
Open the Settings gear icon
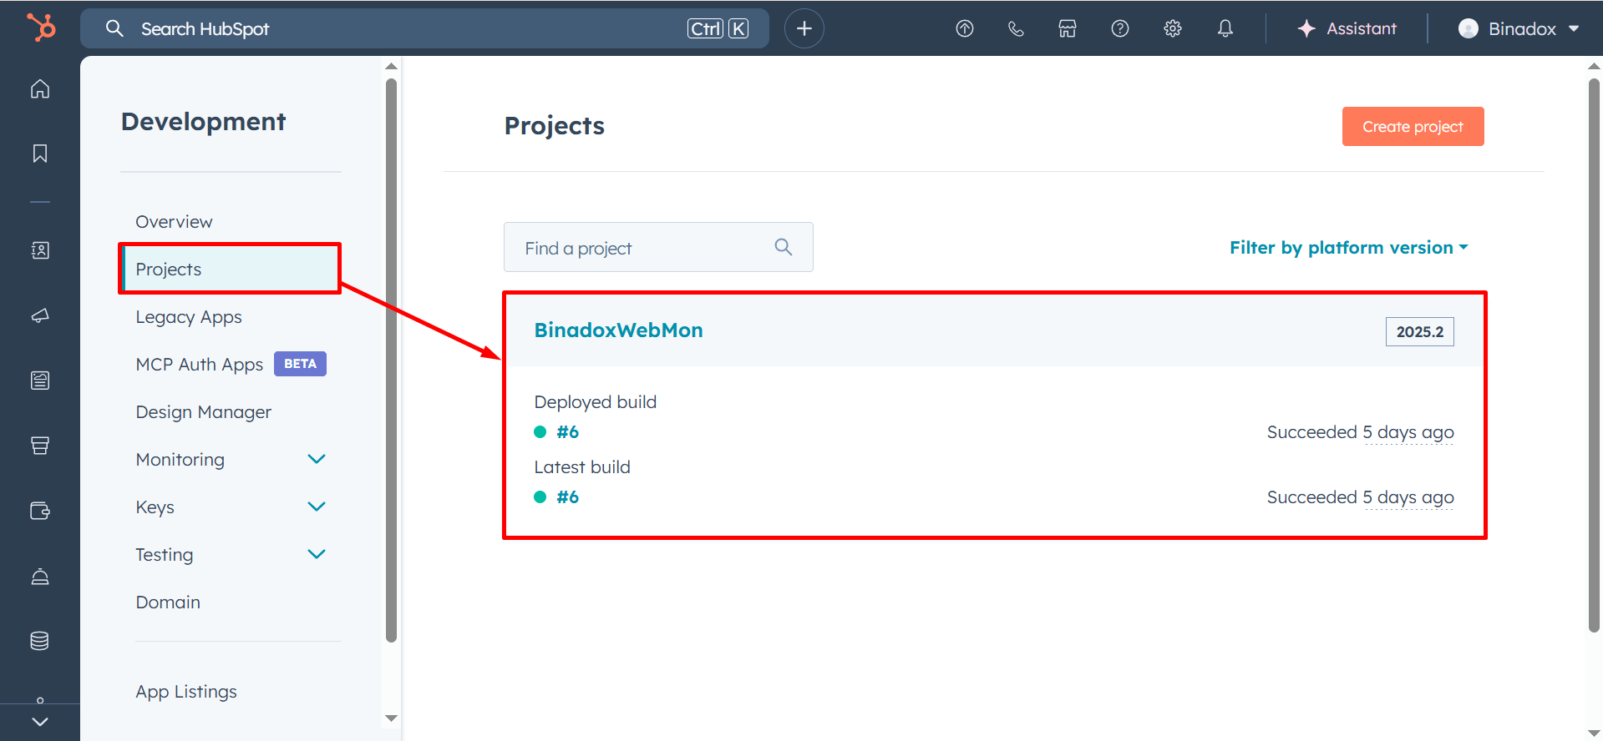click(1173, 28)
